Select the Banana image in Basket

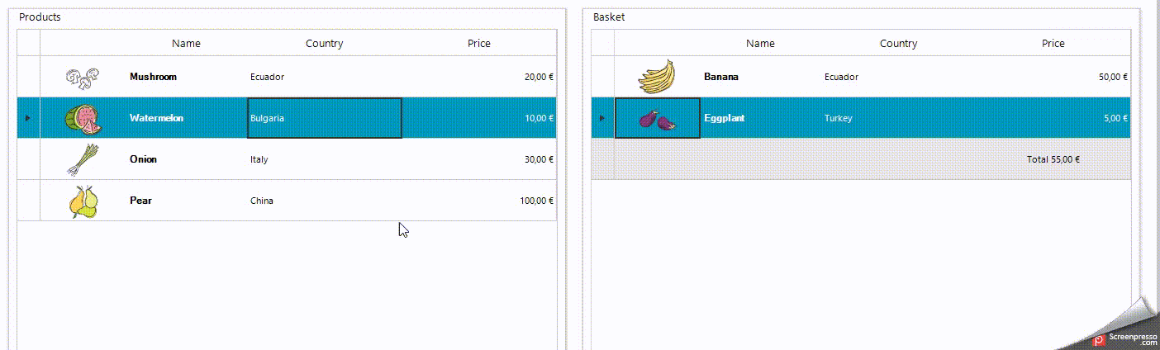tap(657, 77)
